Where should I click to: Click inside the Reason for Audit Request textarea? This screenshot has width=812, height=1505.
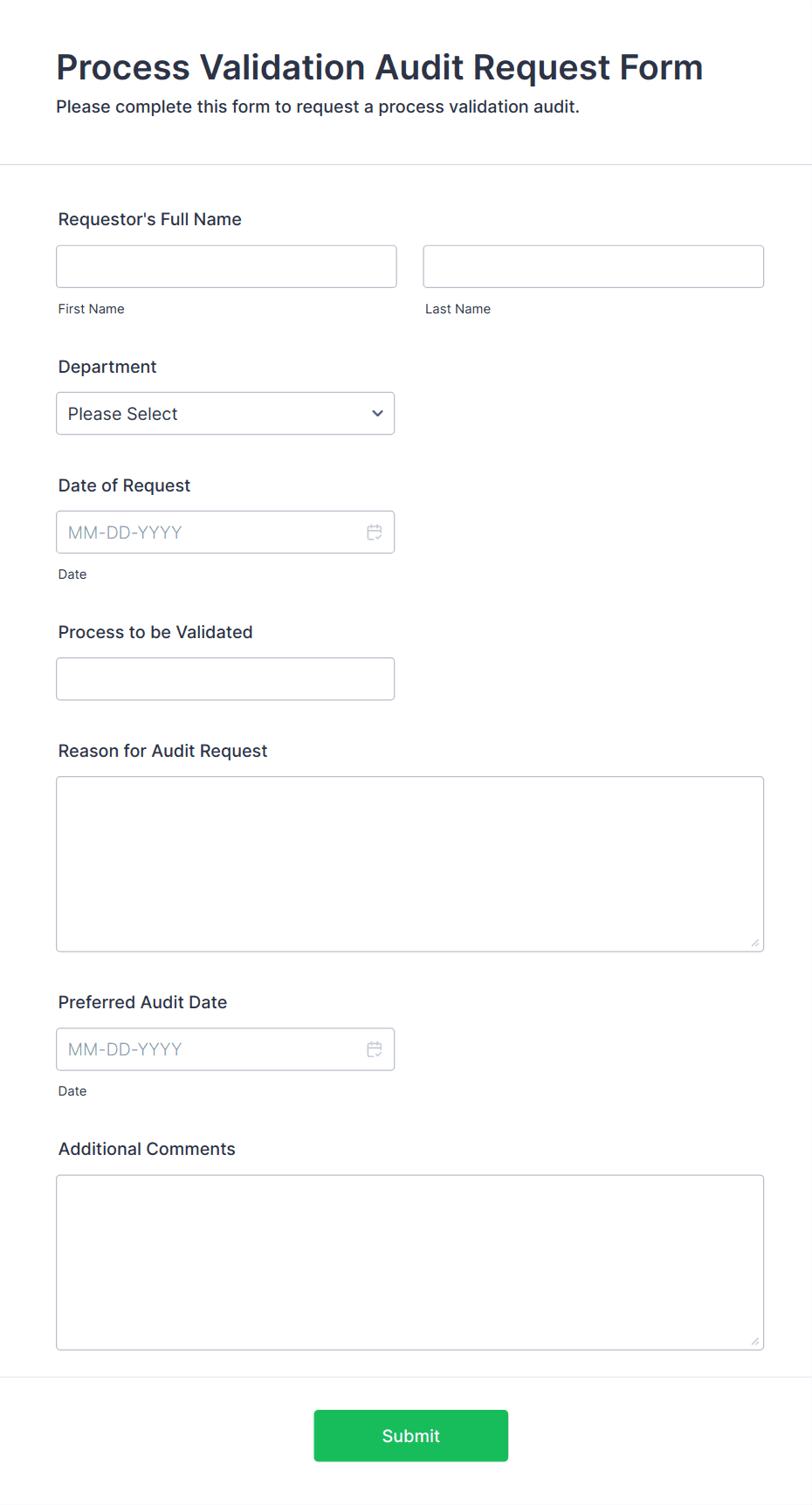point(410,862)
